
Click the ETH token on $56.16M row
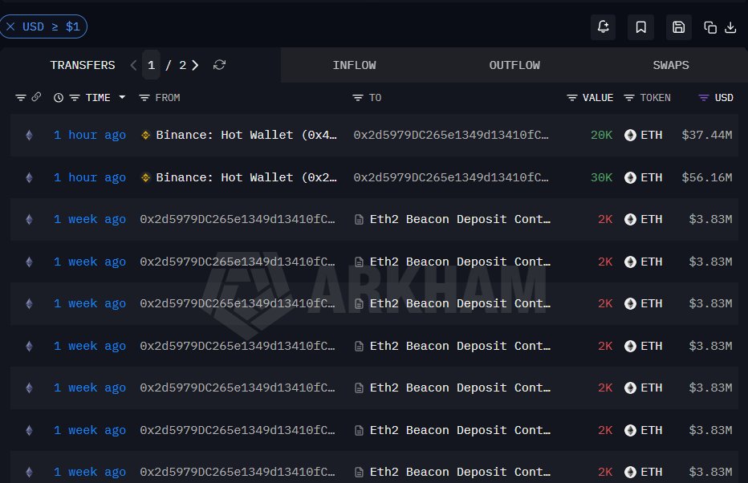tap(643, 178)
